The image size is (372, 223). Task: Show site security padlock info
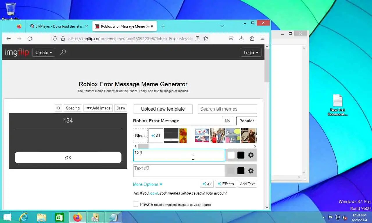[63, 38]
